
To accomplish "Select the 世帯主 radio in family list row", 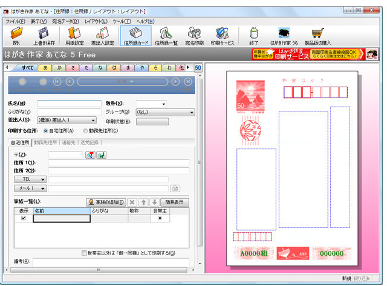I will 160,218.
